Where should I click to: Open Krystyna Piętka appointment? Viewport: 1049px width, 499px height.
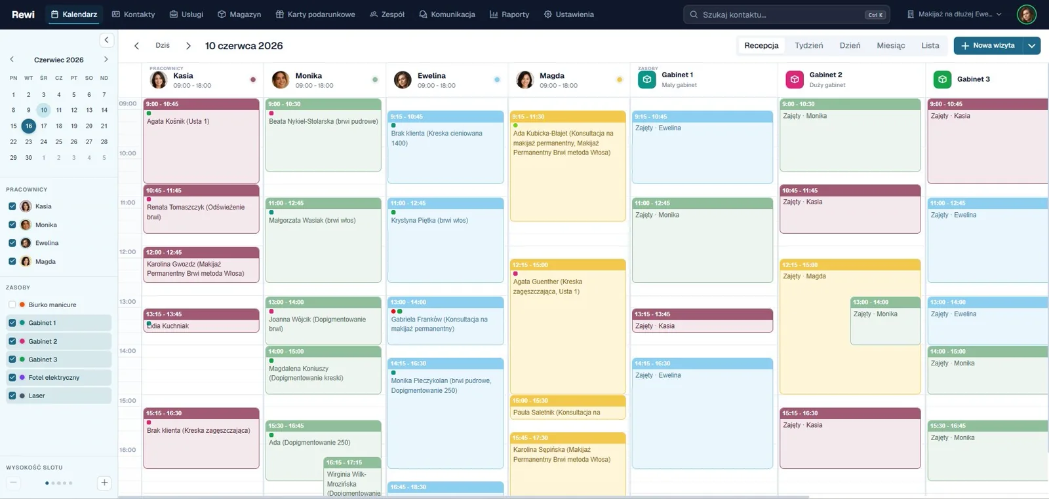click(x=446, y=240)
